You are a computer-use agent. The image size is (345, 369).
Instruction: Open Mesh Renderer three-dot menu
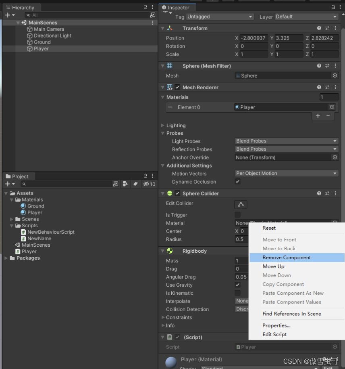(x=335, y=87)
